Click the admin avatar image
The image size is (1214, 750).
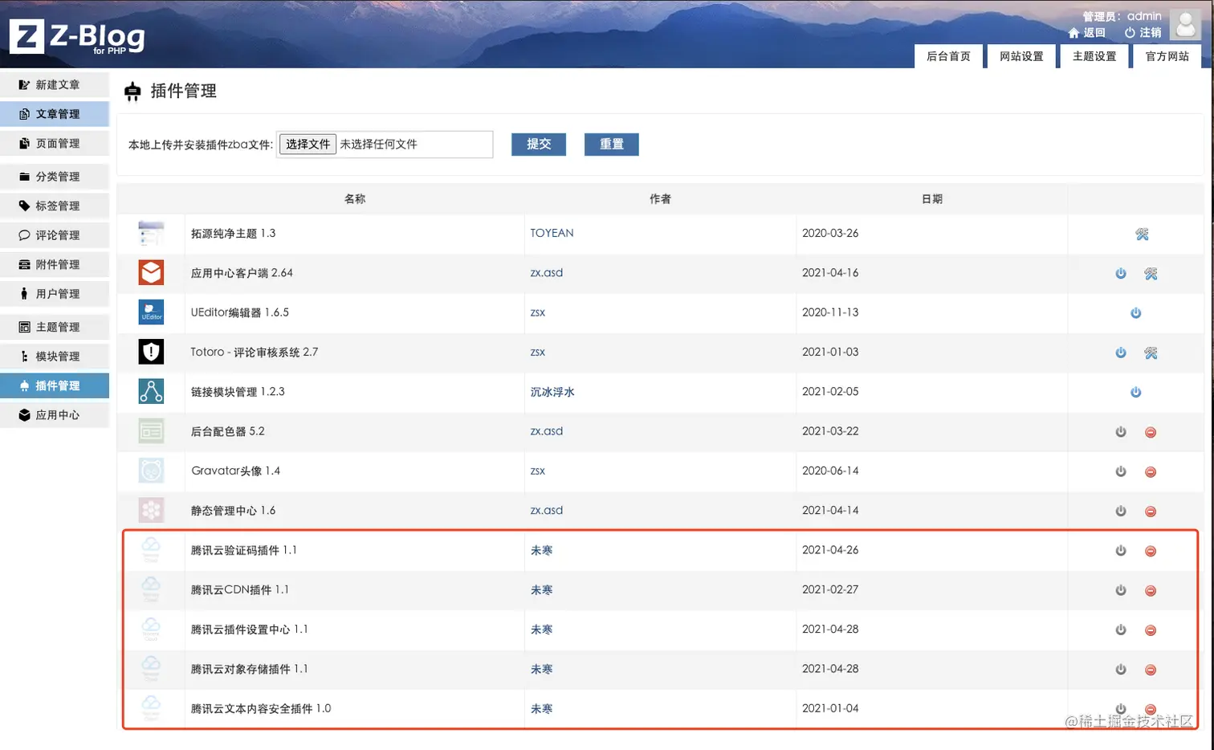pyautogui.click(x=1185, y=24)
